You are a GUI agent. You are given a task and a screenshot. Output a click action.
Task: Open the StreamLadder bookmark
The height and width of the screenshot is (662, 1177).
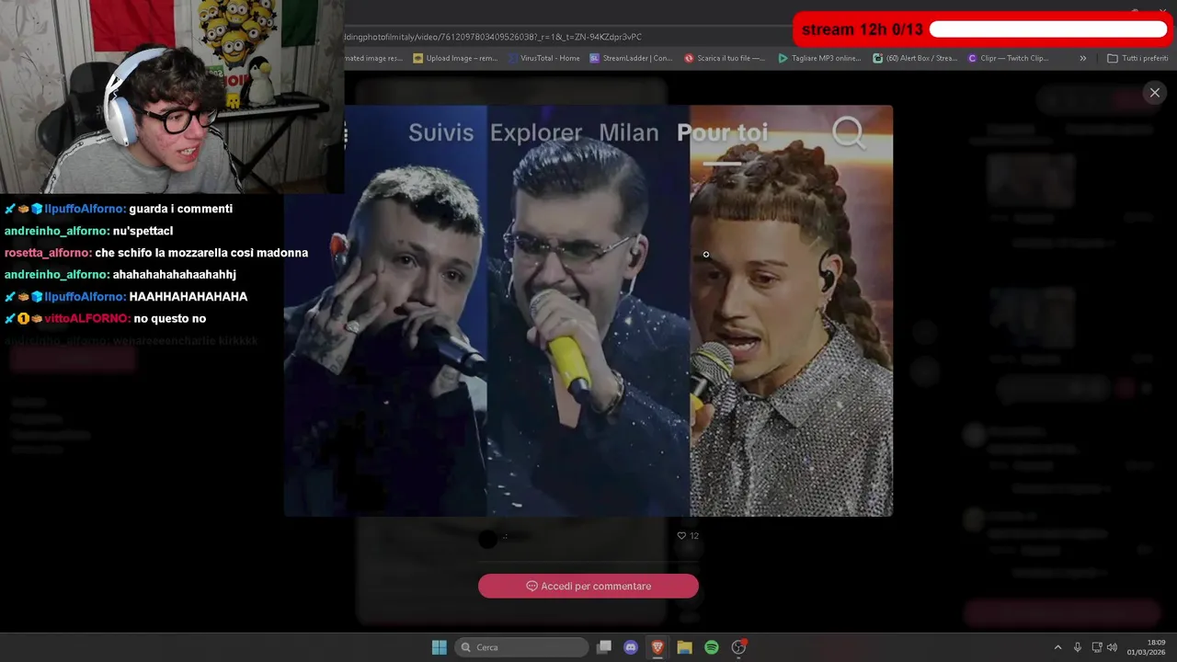point(632,58)
